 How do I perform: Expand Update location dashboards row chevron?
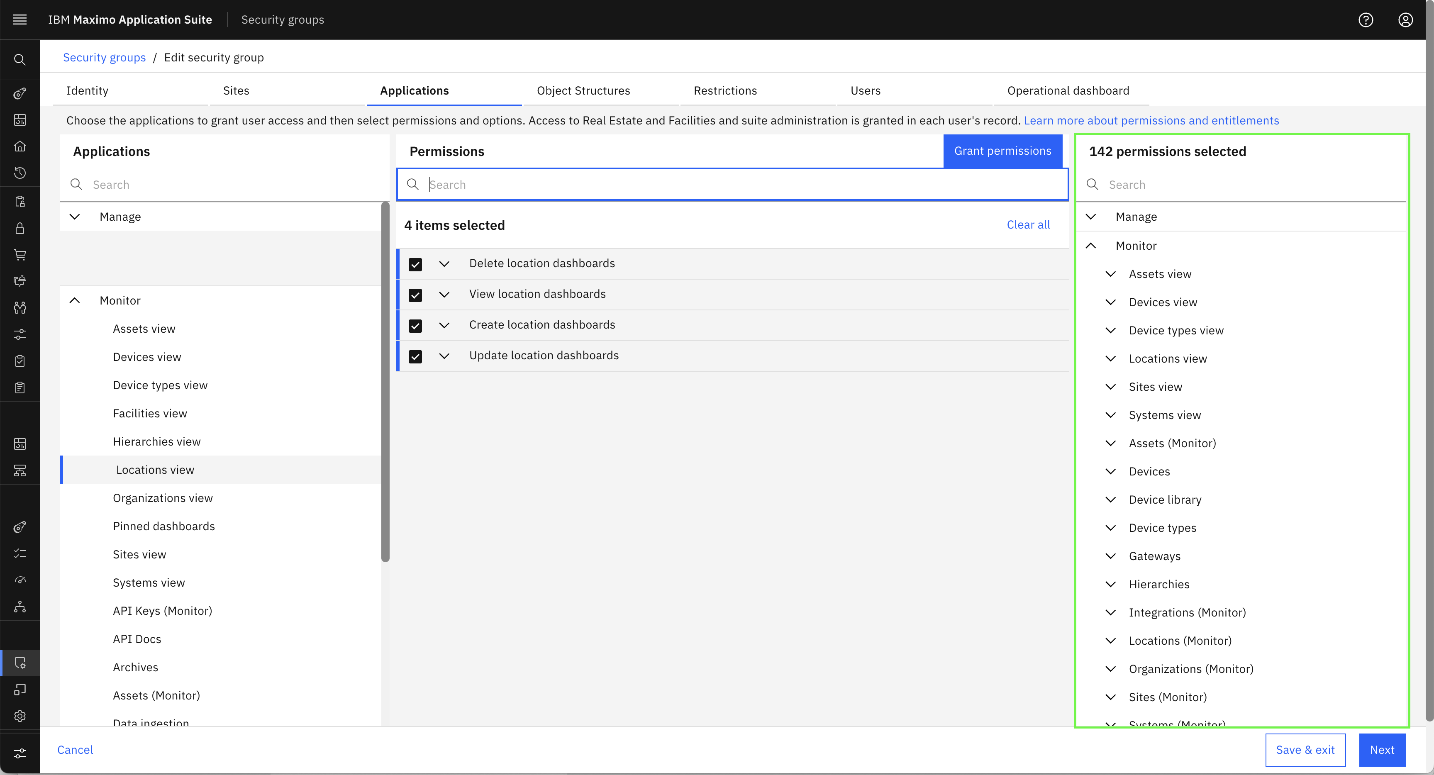[x=444, y=356]
